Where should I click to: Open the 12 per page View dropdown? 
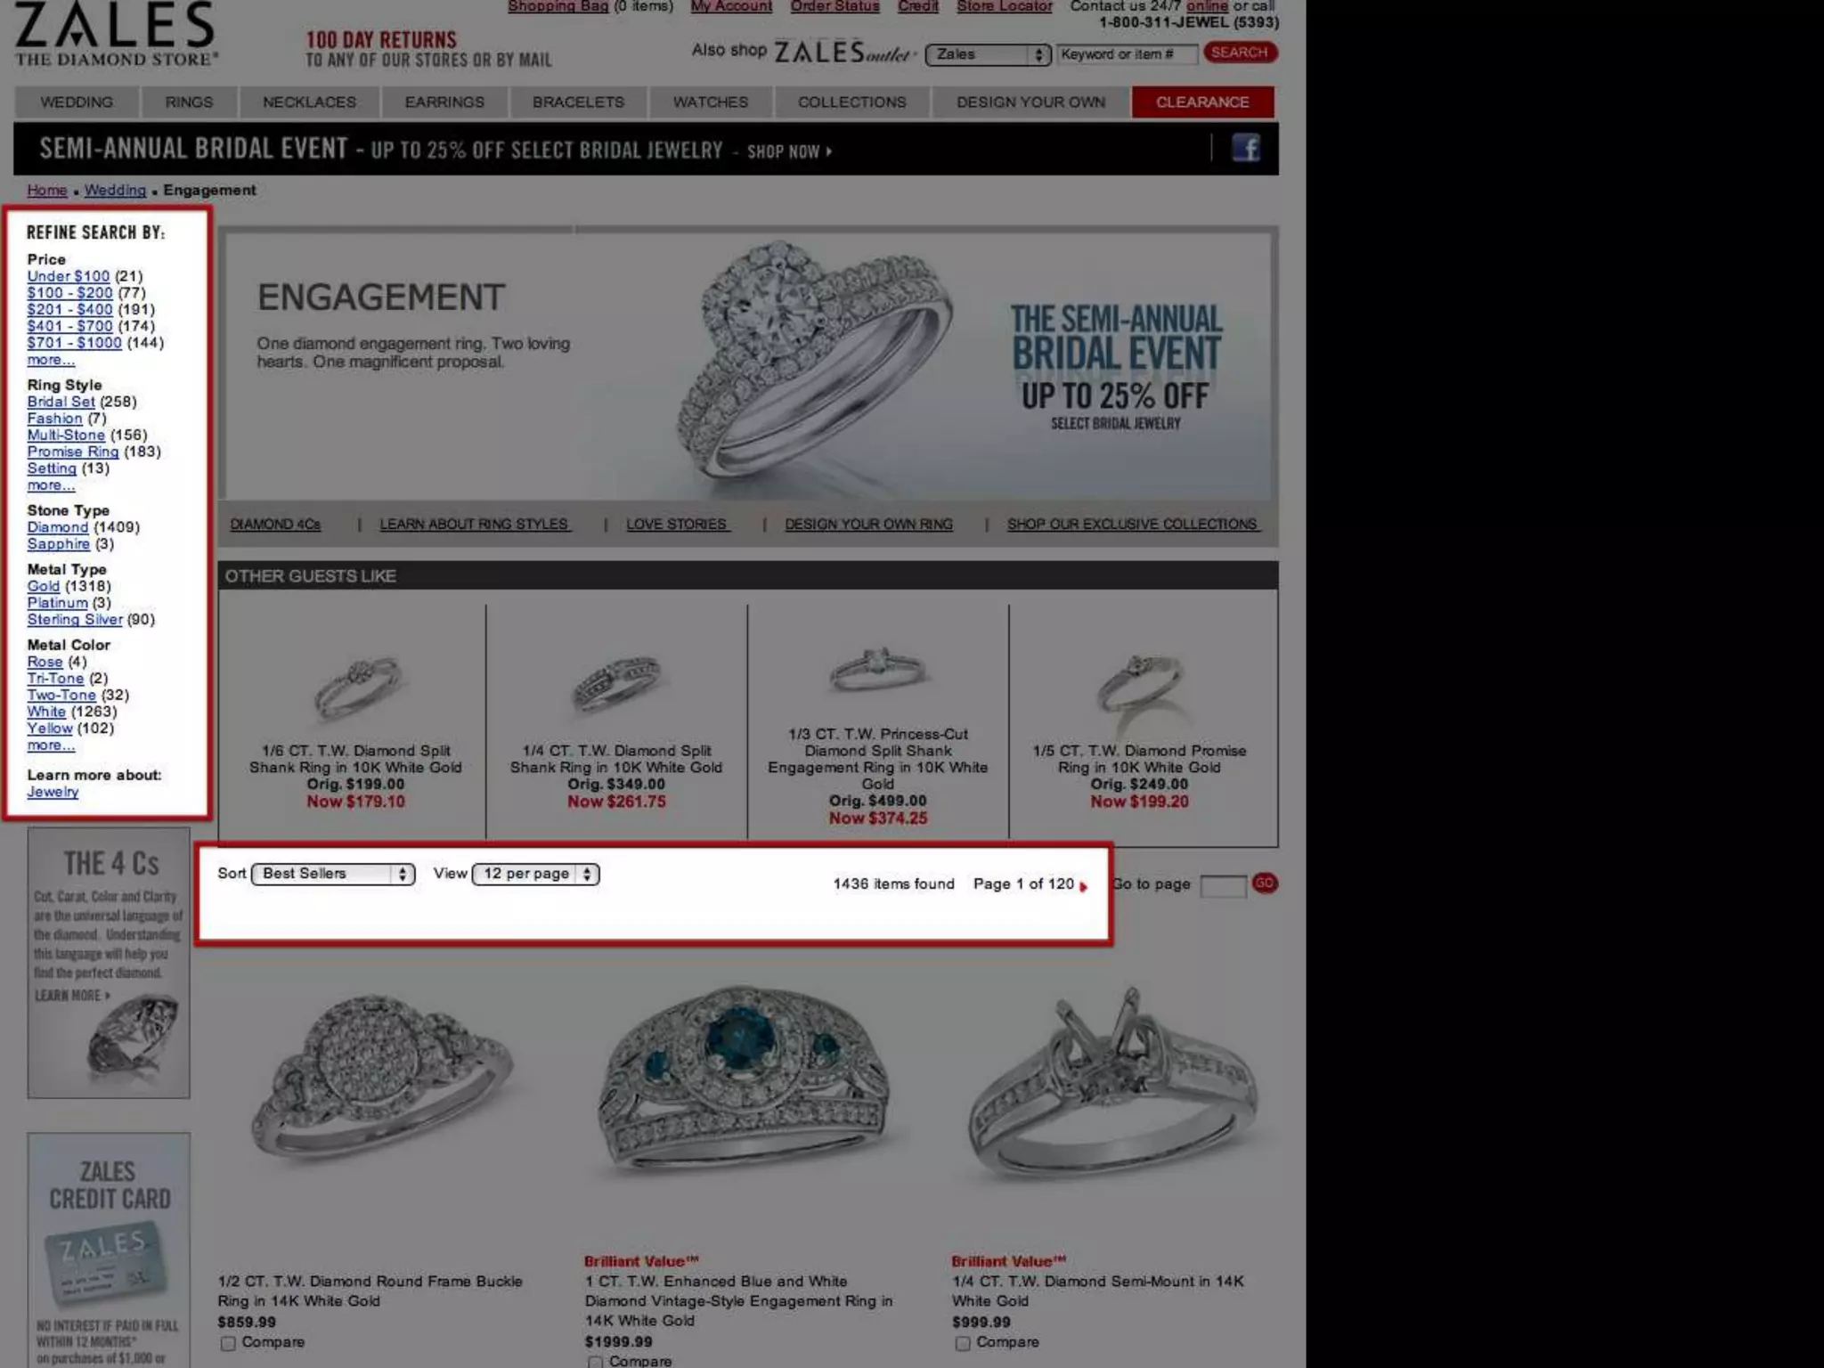pyautogui.click(x=535, y=874)
